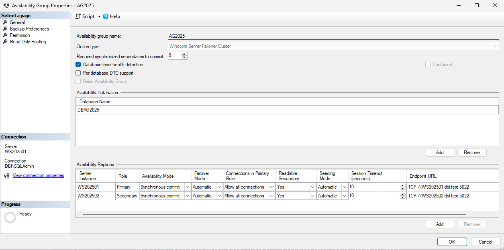Click Remove under Availability Databases
The image size is (504, 250).
471,152
